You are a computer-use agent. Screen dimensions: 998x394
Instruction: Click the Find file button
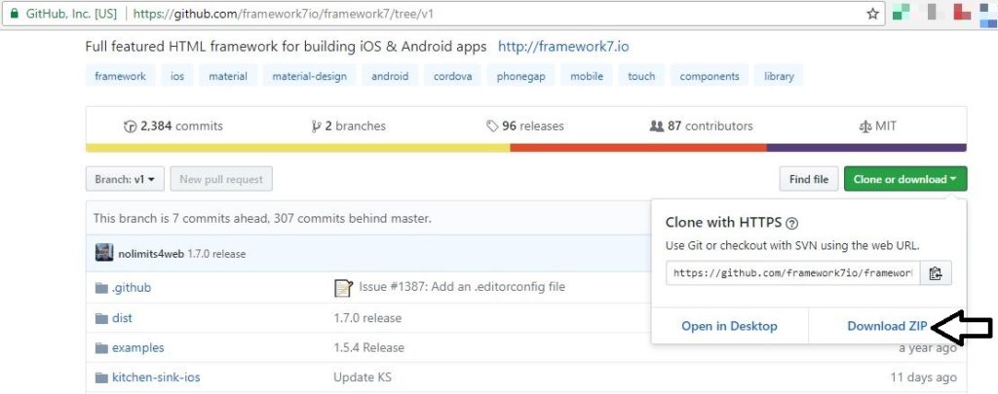tap(808, 179)
